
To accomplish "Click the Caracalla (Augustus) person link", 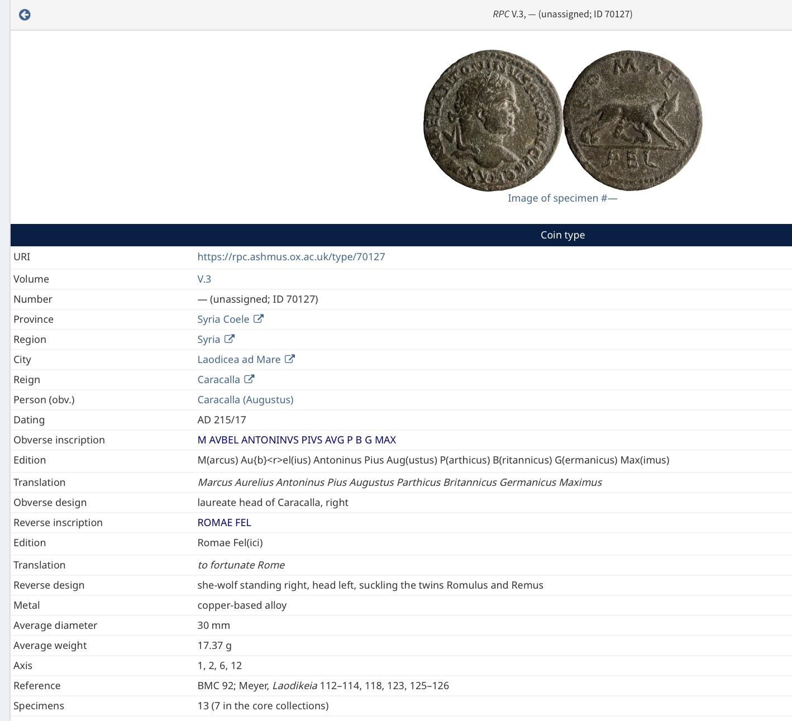I will point(245,400).
